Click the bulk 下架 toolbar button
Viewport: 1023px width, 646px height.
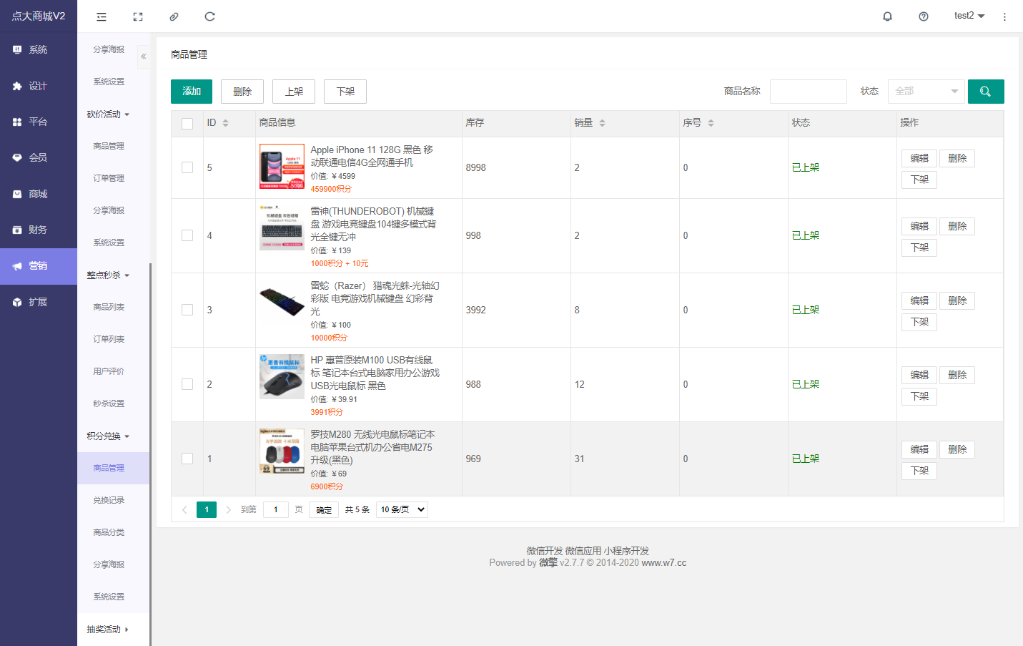tap(345, 92)
